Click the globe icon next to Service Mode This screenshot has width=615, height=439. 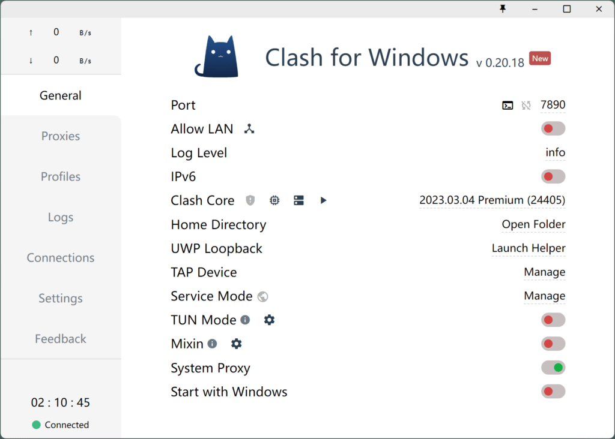click(x=262, y=296)
